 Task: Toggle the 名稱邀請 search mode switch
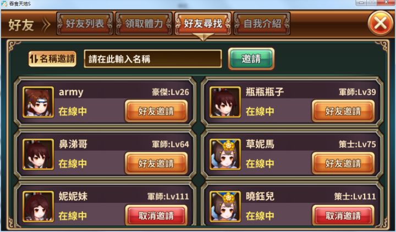tap(52, 59)
